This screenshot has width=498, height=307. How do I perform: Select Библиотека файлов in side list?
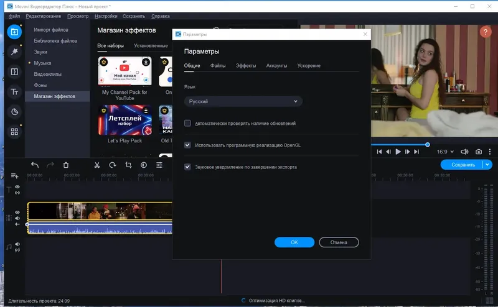point(55,41)
